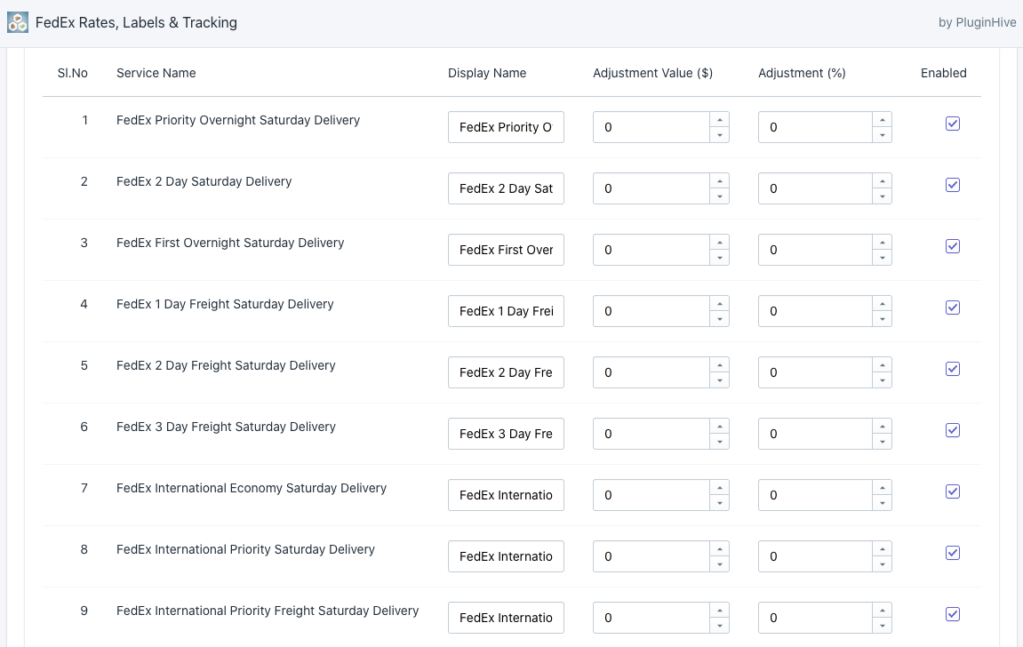1023x647 pixels.
Task: Click the 'Display Name' column header
Action: point(487,73)
